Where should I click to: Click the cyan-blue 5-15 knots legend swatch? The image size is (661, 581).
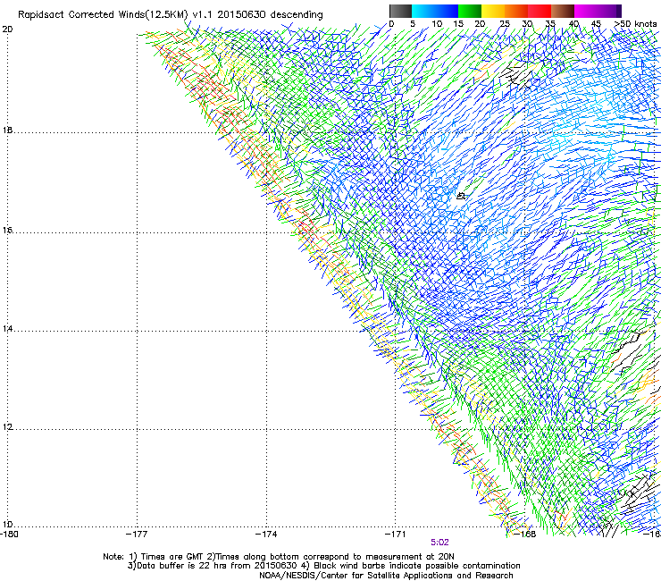435,11
